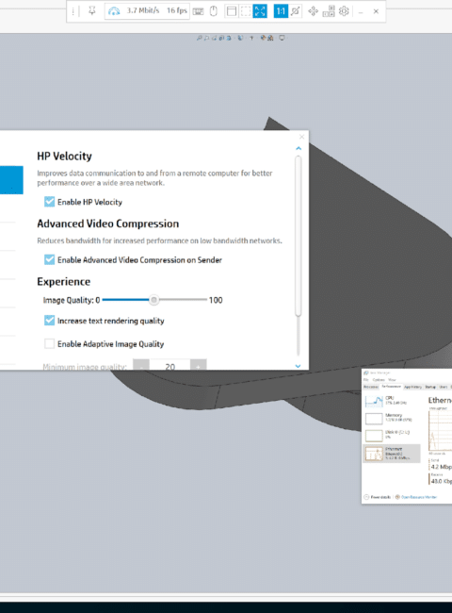Click the toolbar drag handle dots

[x=73, y=11]
